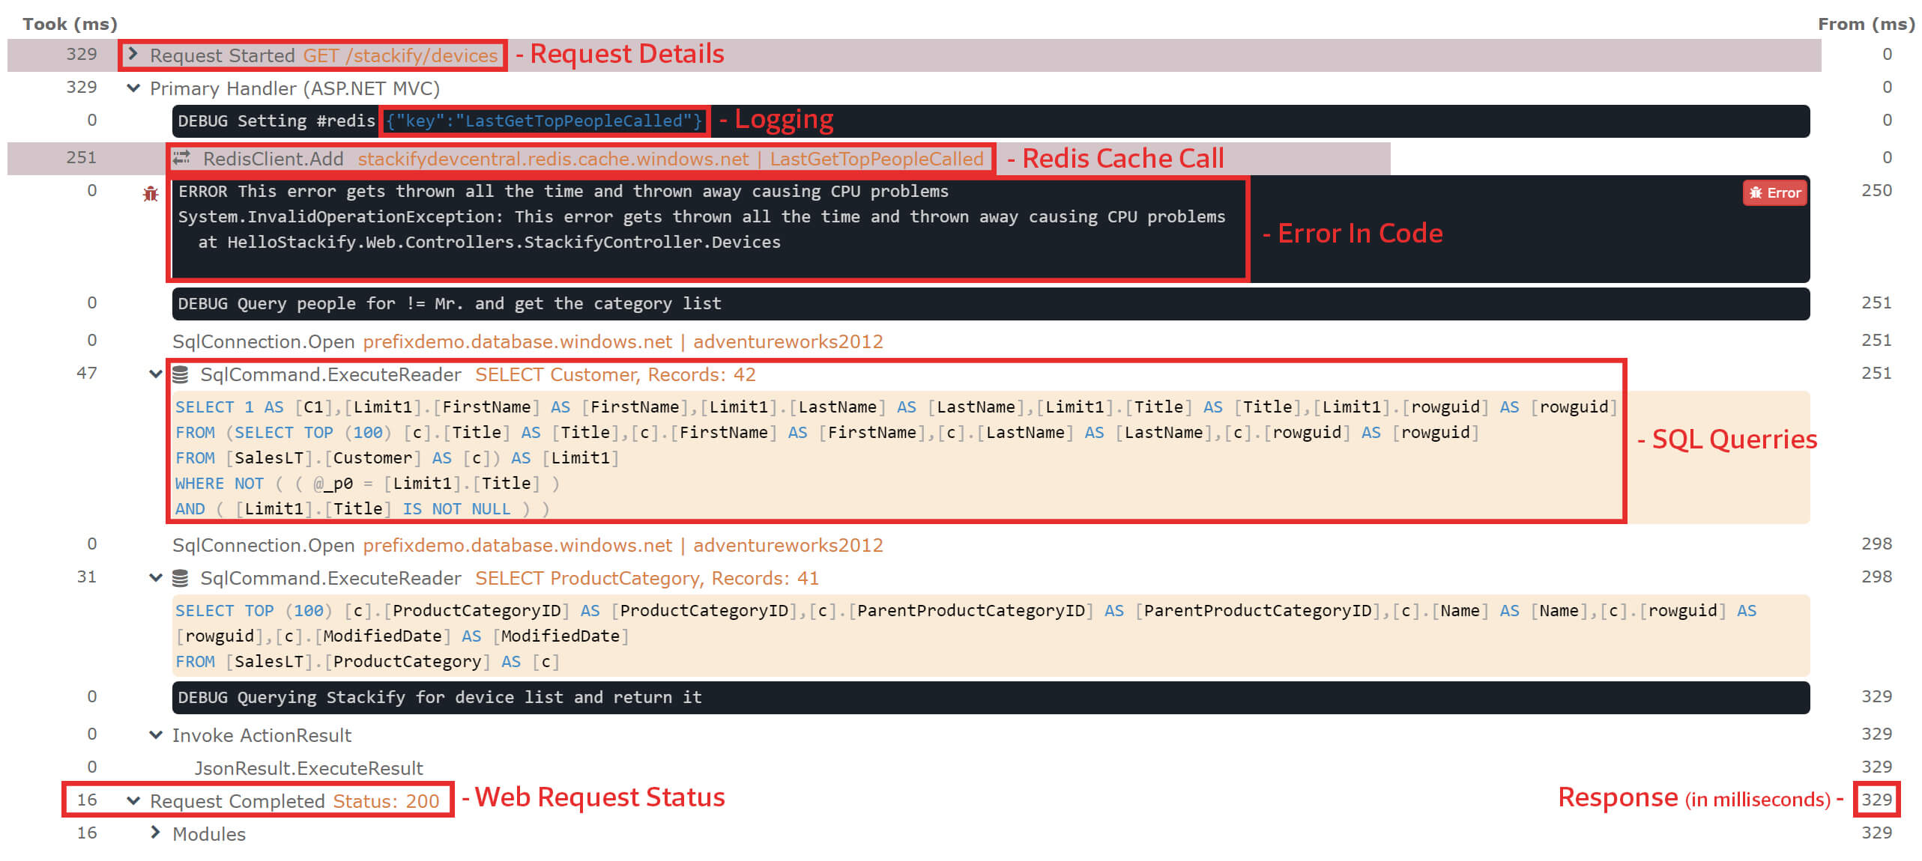Collapse the Invoke ActionResult chevron

[155, 735]
